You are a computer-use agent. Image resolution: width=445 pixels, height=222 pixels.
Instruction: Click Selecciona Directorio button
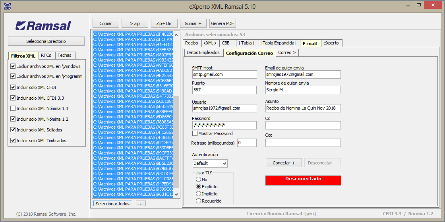[x=46, y=41]
